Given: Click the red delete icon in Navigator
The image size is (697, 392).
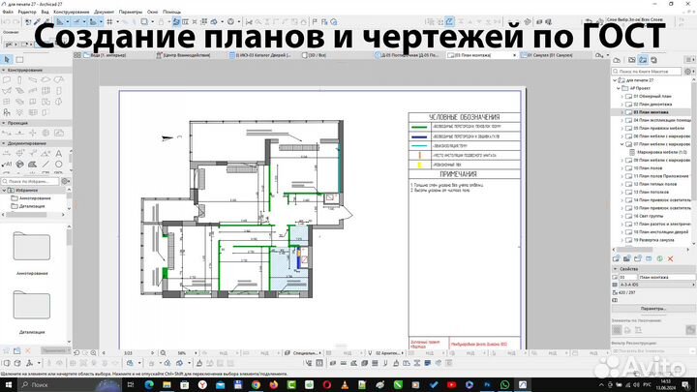Looking at the screenshot, I should click(x=670, y=258).
